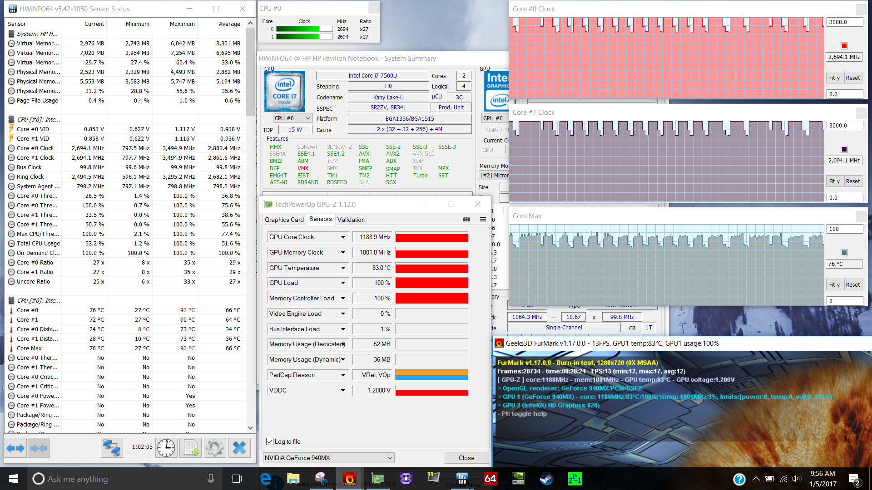This screenshot has width=872, height=490.
Task: Open HWiNFO sensor settings gear
Action: point(215,448)
